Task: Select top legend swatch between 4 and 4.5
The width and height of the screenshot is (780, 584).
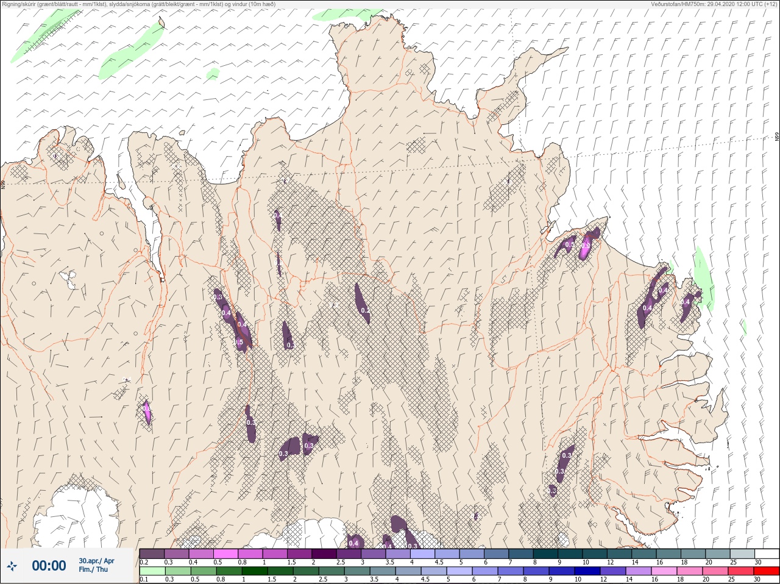Action: 424,554
